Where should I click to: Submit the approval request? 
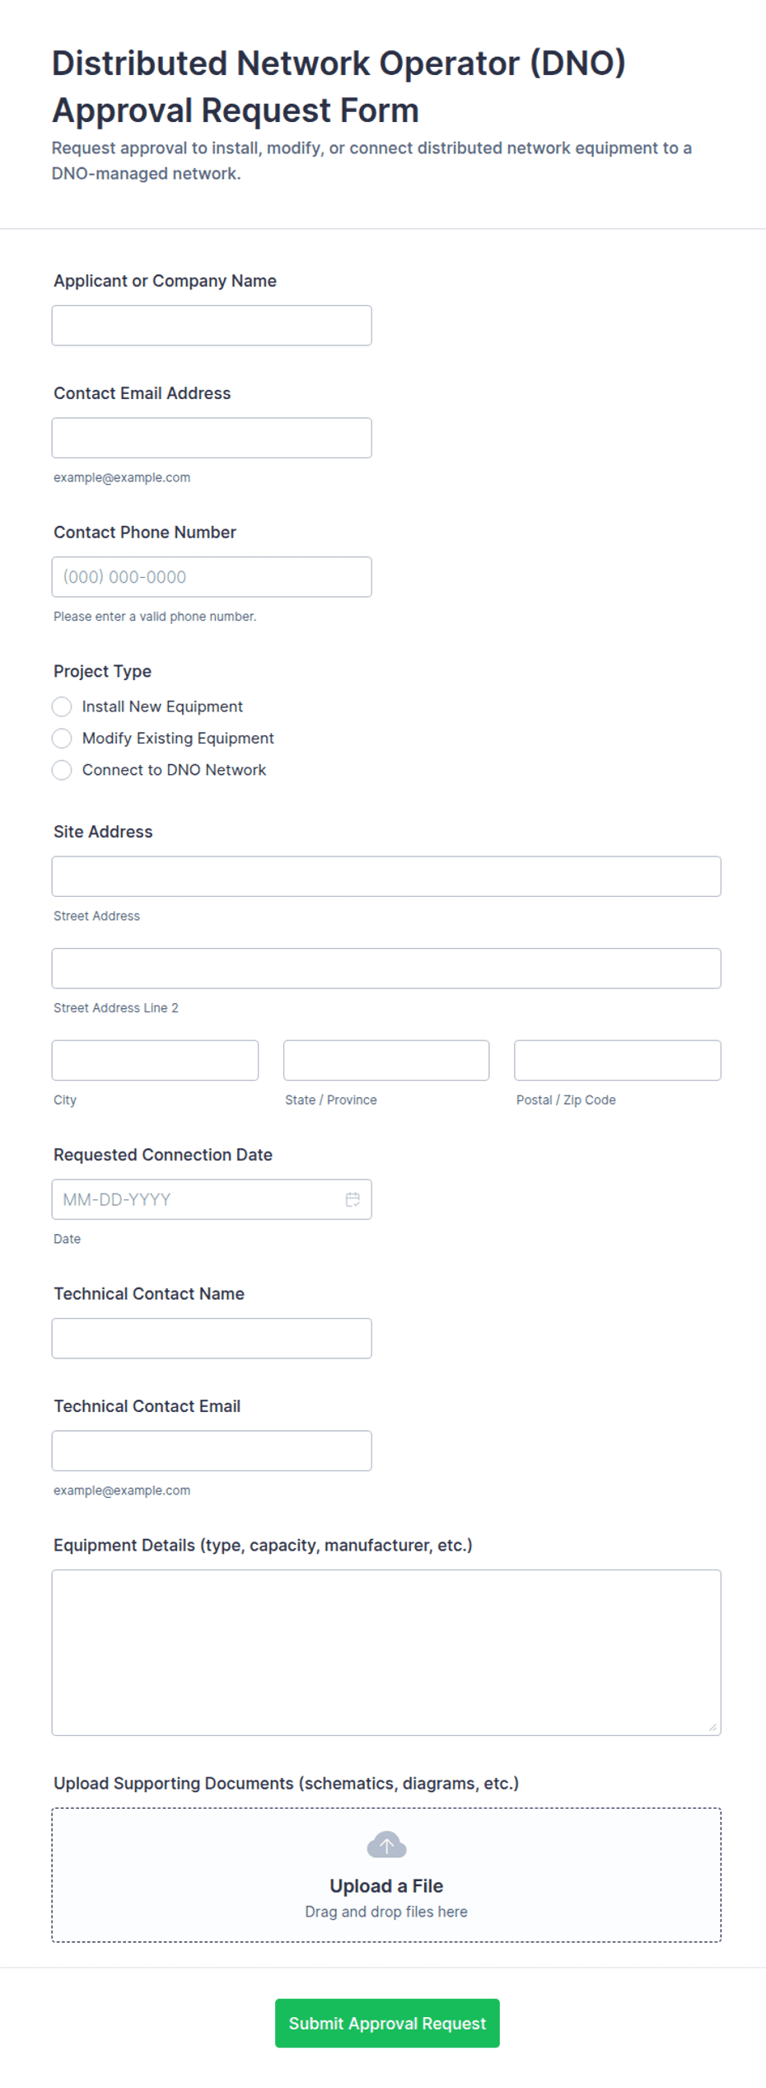tap(387, 2023)
